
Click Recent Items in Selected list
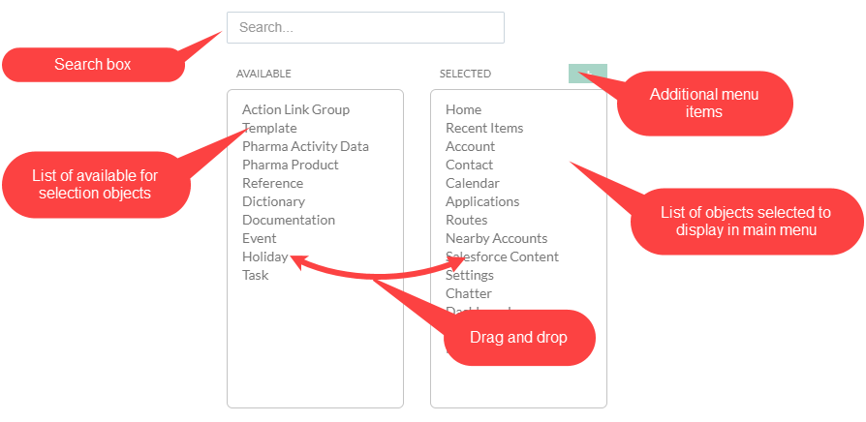(x=483, y=128)
